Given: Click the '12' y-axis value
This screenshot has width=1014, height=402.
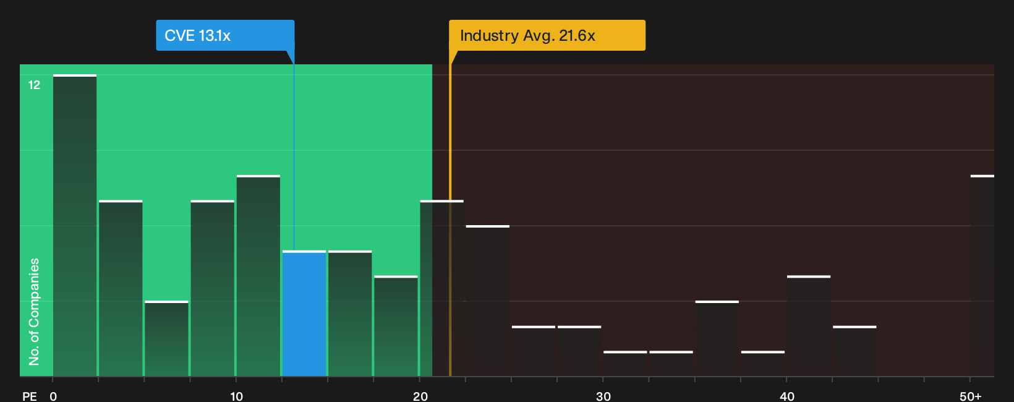Looking at the screenshot, I should (34, 85).
